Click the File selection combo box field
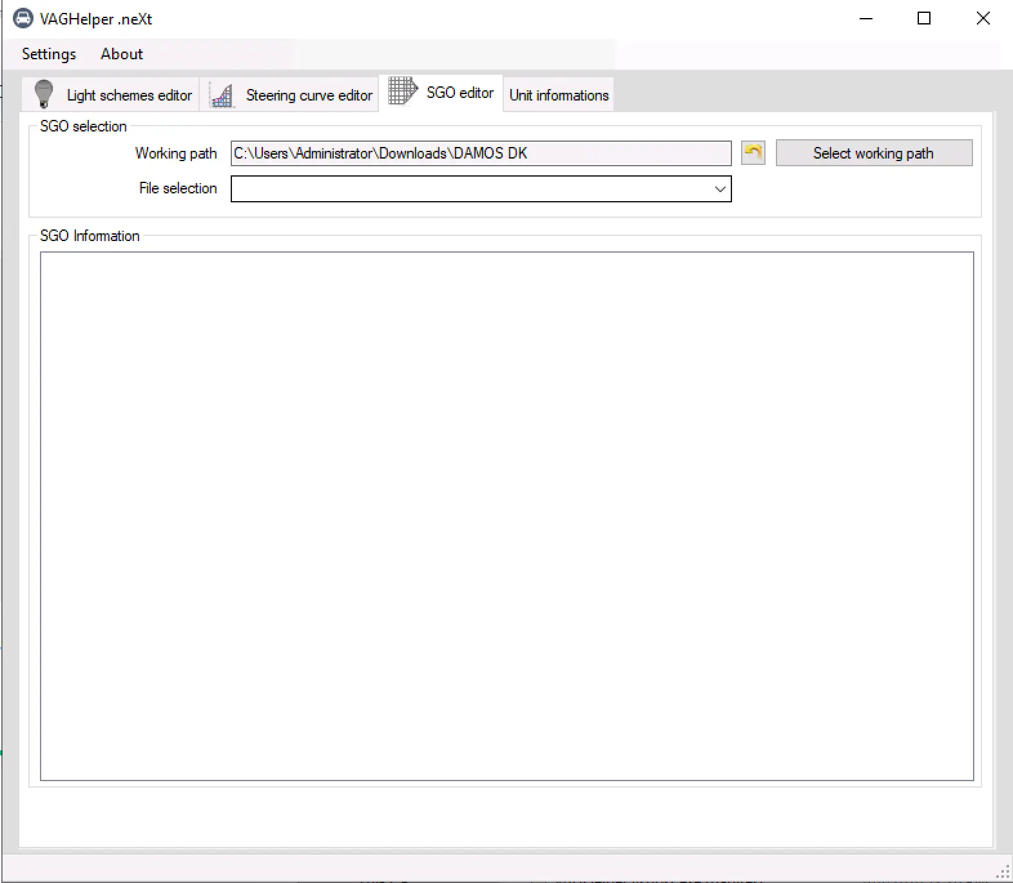The image size is (1013, 883). click(x=470, y=189)
